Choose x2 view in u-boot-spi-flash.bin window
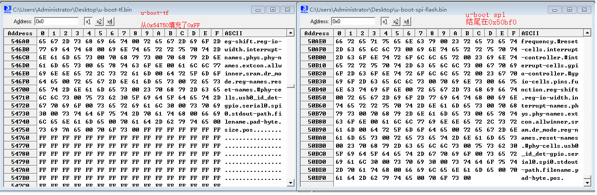 [395, 21]
